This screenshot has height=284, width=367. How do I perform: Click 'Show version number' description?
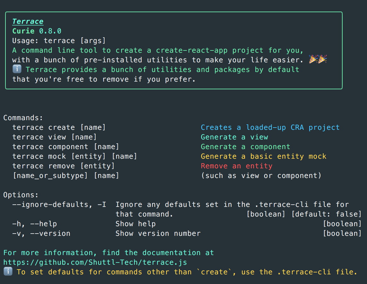tap(158, 233)
